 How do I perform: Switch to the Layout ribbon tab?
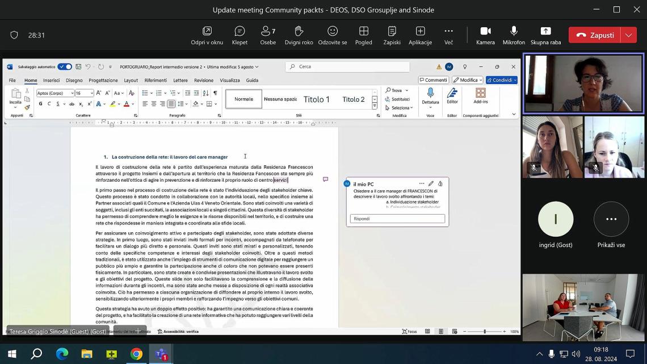pos(131,80)
